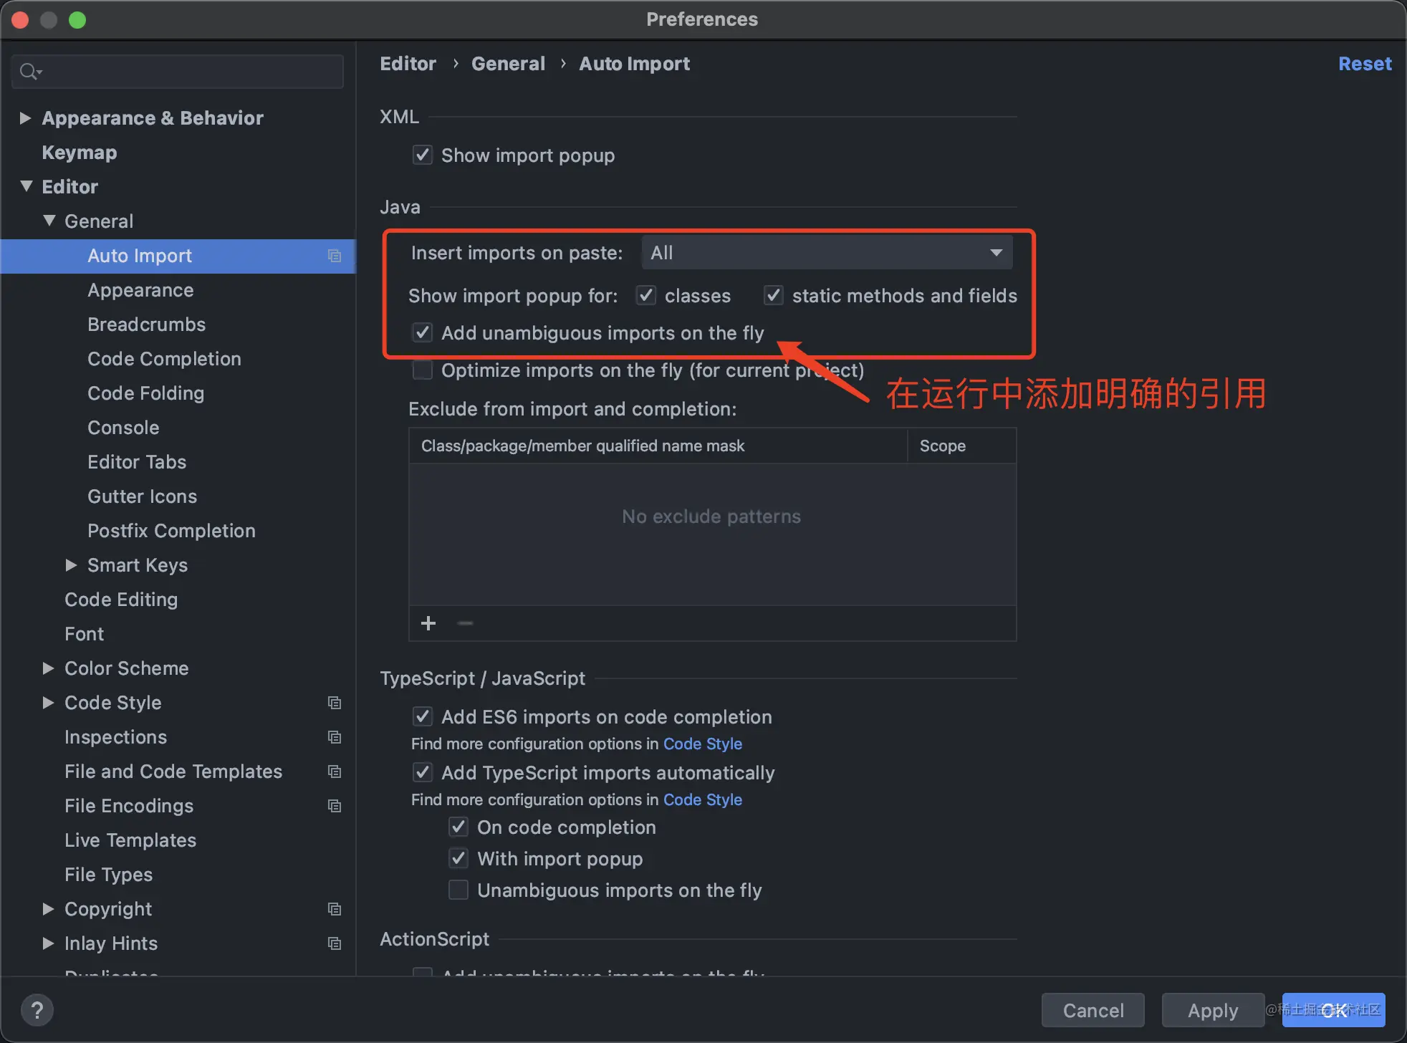The width and height of the screenshot is (1407, 1043).
Task: Expand the Color Scheme node
Action: [x=48, y=668]
